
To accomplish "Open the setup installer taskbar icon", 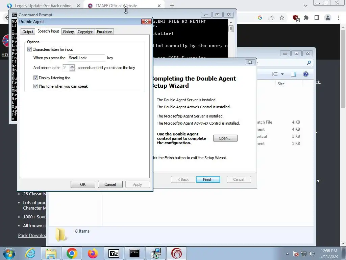I will pos(156,253).
